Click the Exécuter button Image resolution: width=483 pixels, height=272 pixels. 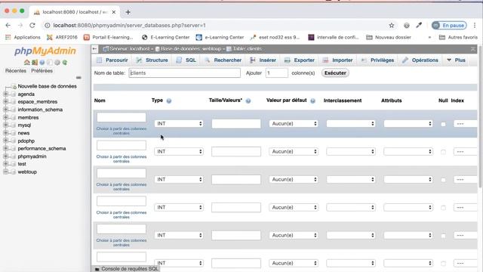pyautogui.click(x=335, y=73)
